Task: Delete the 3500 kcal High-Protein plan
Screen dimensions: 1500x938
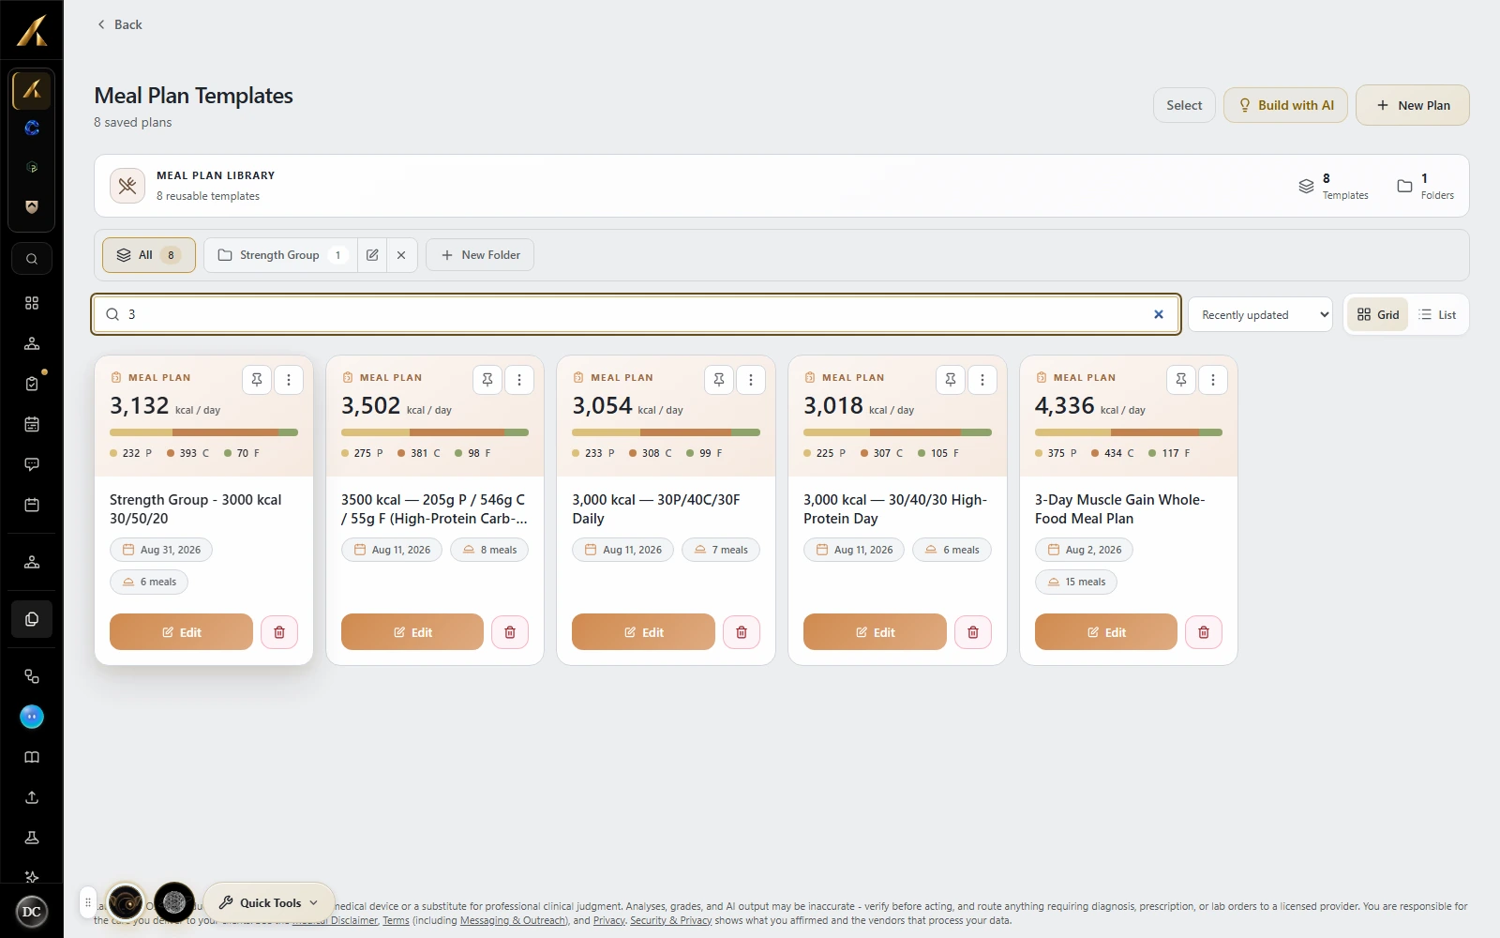Action: point(510,632)
